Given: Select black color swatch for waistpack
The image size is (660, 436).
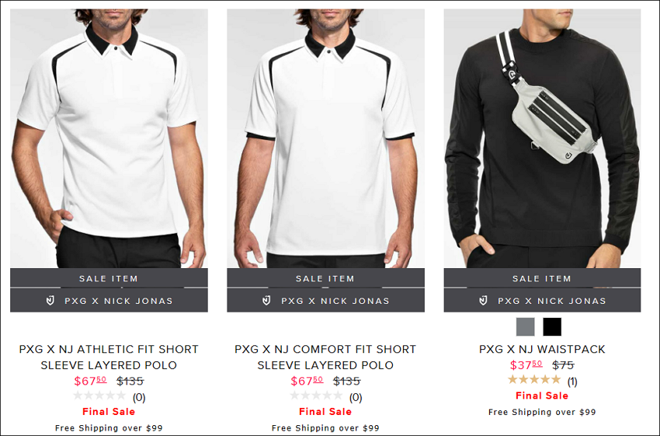Looking at the screenshot, I should [x=552, y=326].
